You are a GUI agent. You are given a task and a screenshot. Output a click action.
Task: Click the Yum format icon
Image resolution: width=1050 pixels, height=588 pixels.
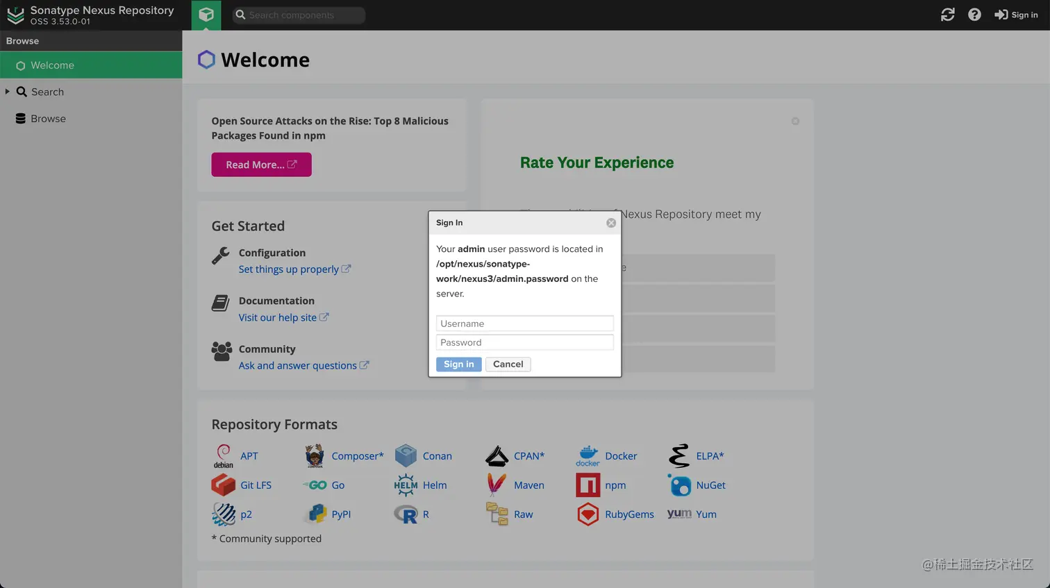pos(679,514)
